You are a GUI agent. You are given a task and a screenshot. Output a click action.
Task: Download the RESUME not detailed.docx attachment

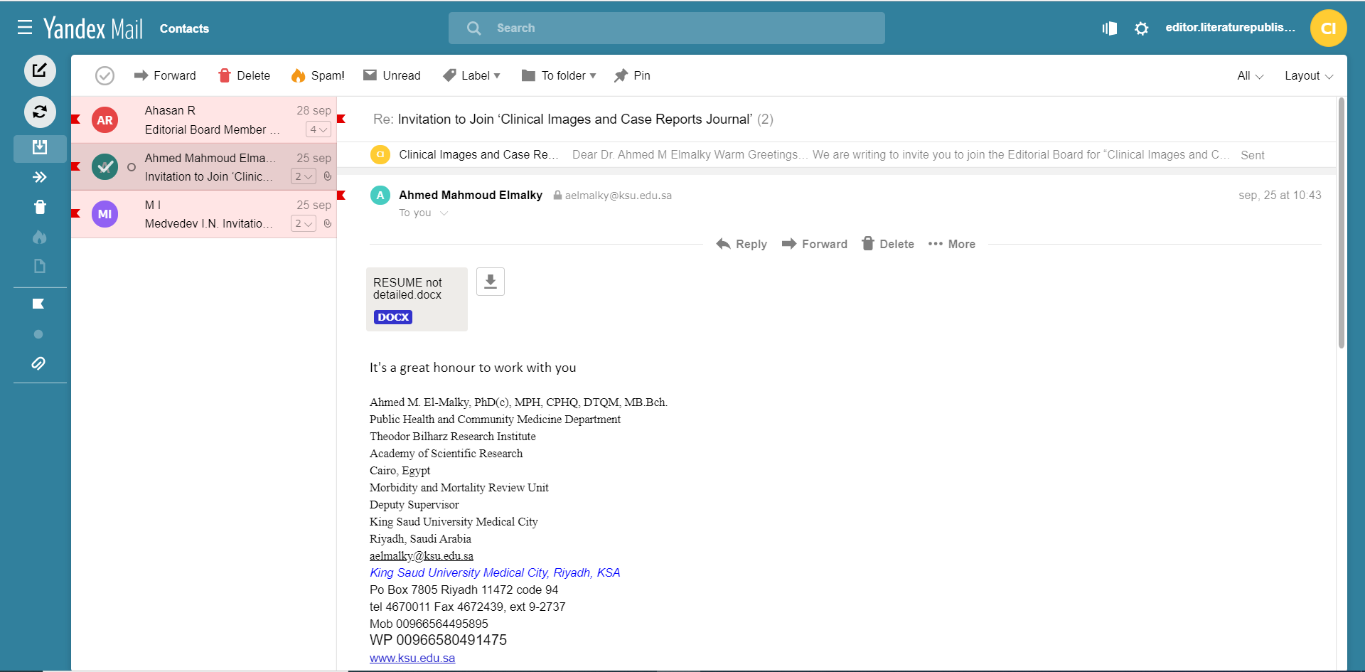pyautogui.click(x=490, y=282)
